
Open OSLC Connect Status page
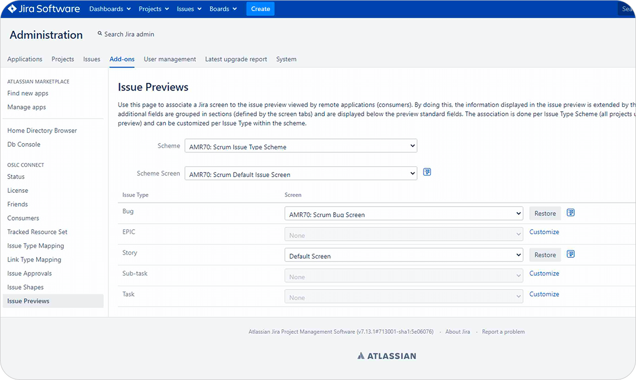[16, 177]
